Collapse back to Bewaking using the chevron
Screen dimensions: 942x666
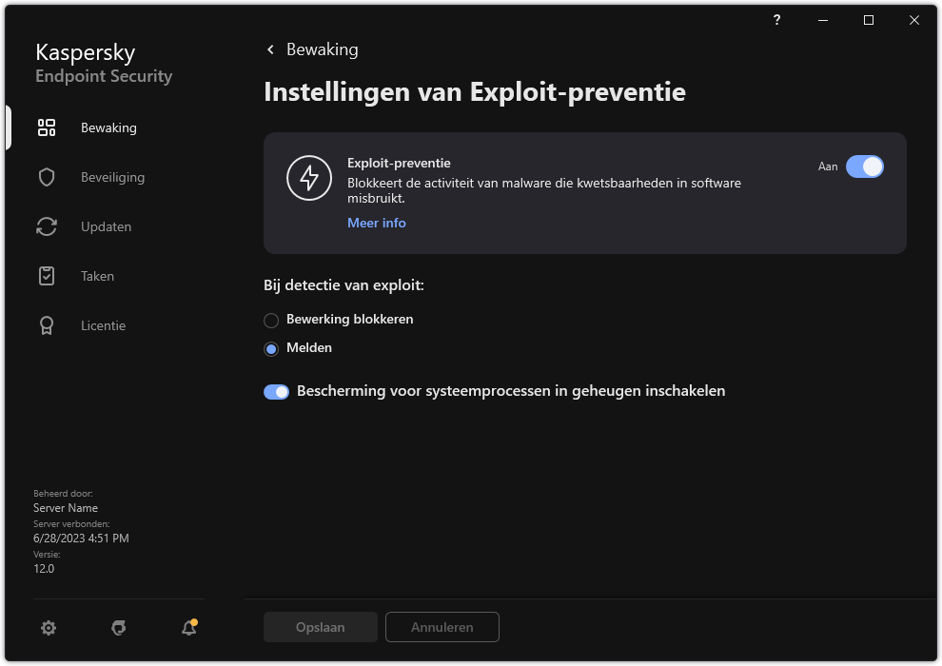269,49
